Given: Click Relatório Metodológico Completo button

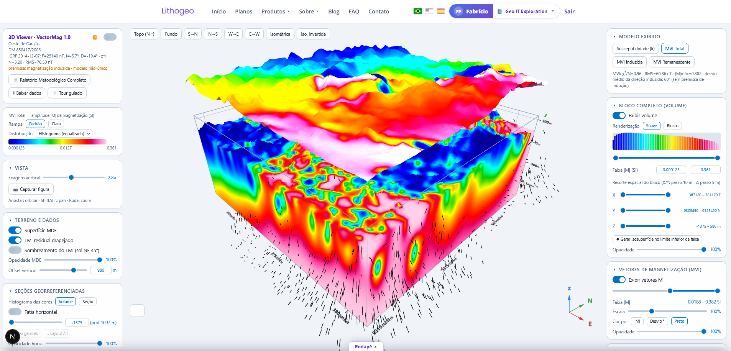Looking at the screenshot, I should pos(49,80).
